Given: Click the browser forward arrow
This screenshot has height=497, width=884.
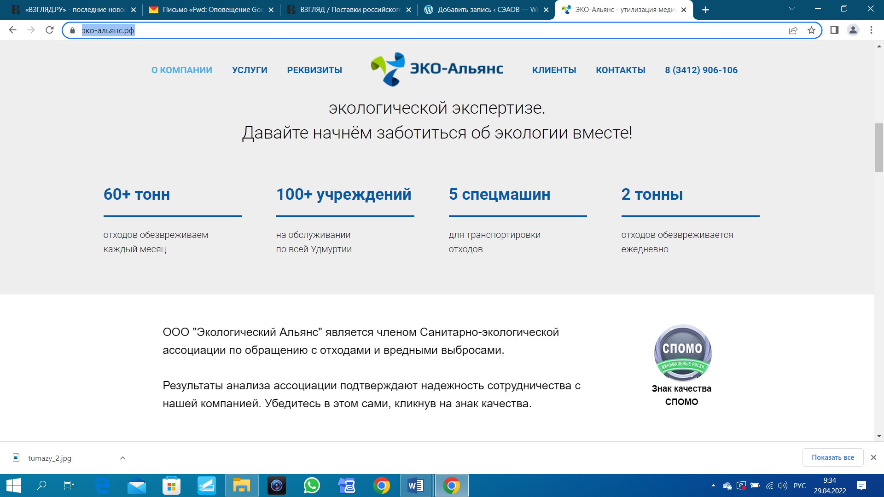Looking at the screenshot, I should (31, 30).
